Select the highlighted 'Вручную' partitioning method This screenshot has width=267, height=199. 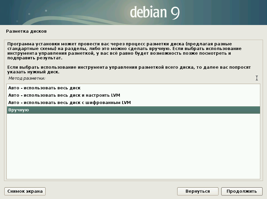pyautogui.click(x=133, y=110)
